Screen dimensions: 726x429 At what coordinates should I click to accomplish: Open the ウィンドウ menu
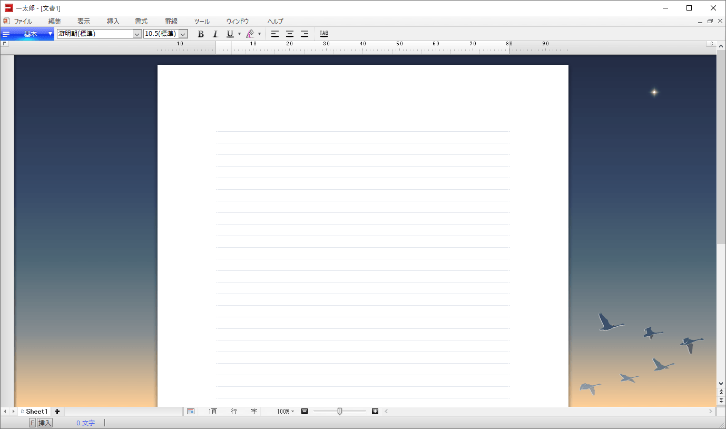238,22
